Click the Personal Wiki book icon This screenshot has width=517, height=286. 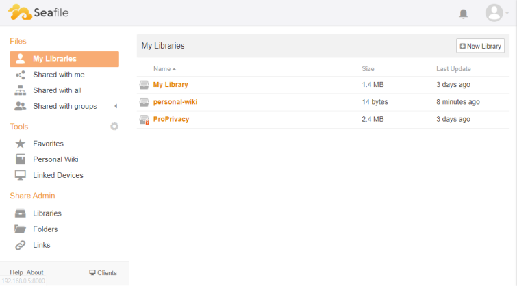[20, 159]
